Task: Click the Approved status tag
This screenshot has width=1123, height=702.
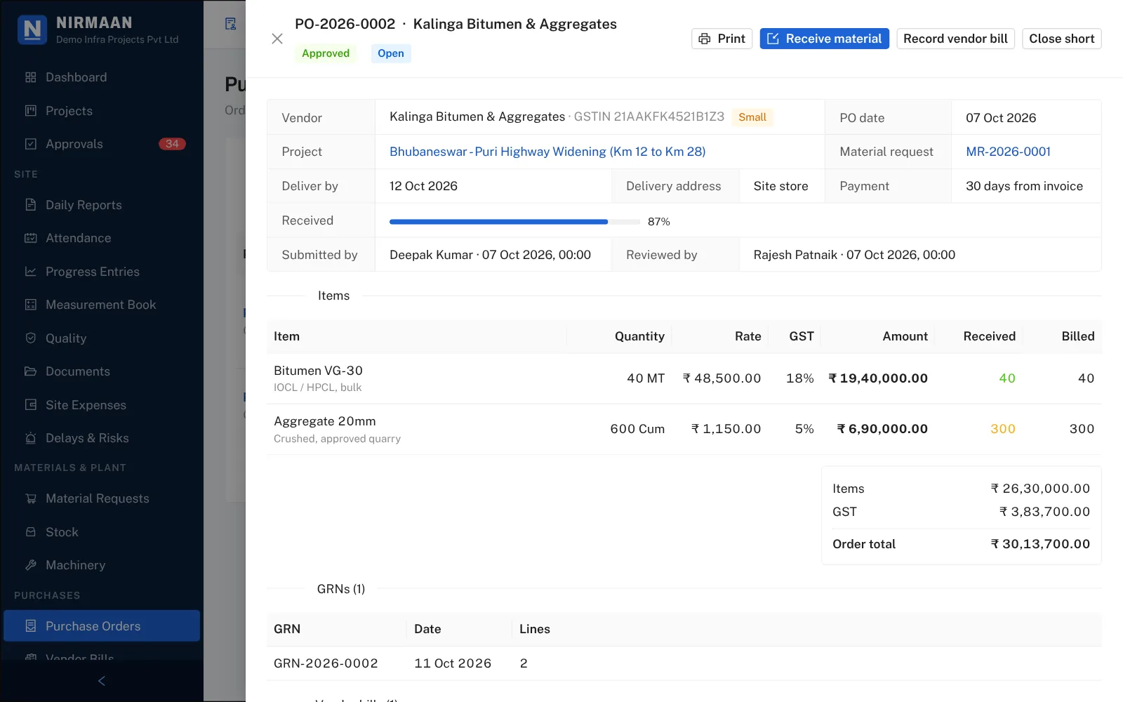Action: pos(326,53)
